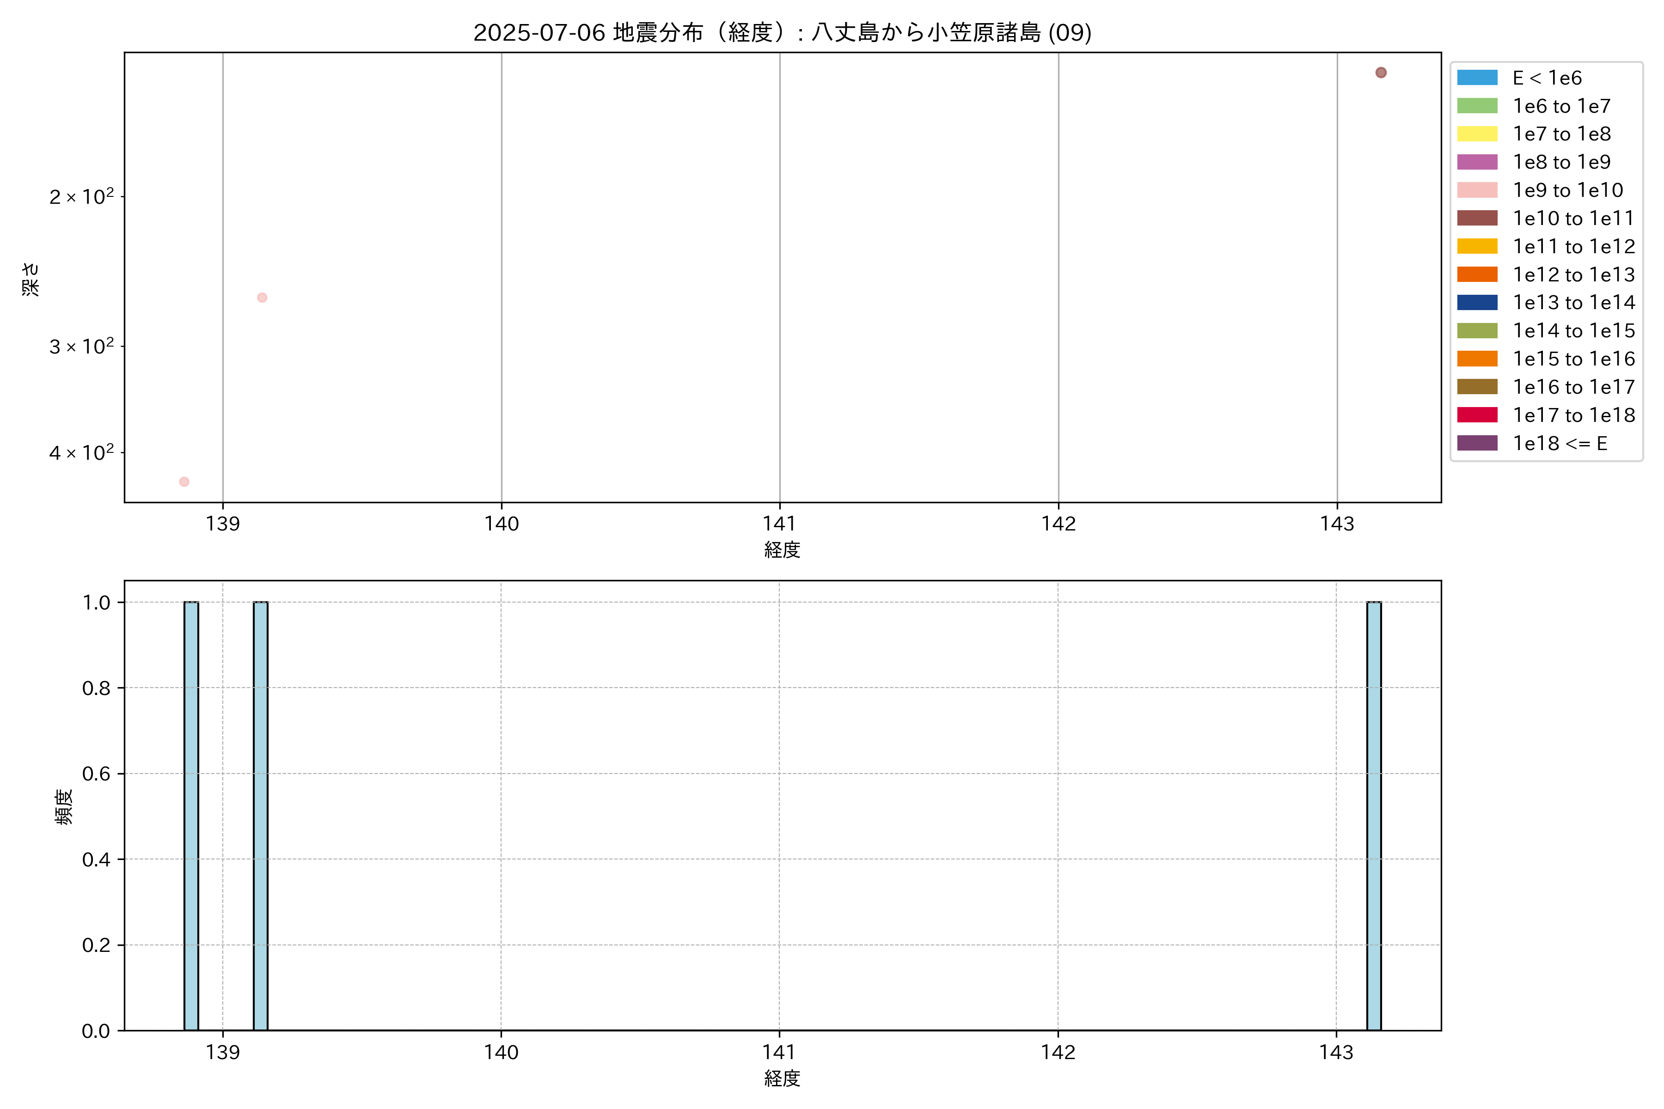1664x1109 pixels.
Task: Click the 1e7 to 1e8 yellow swatch
Action: [x=1476, y=134]
